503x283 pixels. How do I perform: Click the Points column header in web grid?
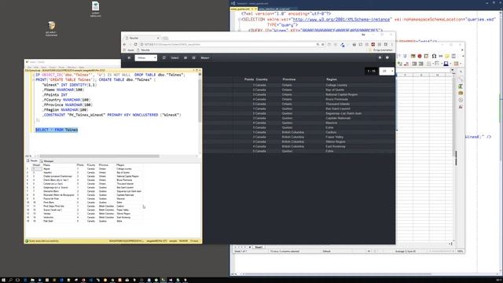(x=249, y=79)
